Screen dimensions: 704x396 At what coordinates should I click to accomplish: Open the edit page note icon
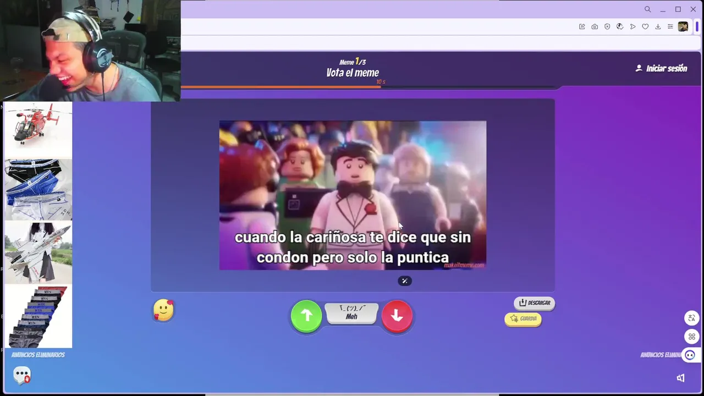tap(582, 26)
